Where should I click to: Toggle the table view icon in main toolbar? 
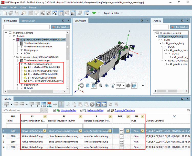[61, 13]
